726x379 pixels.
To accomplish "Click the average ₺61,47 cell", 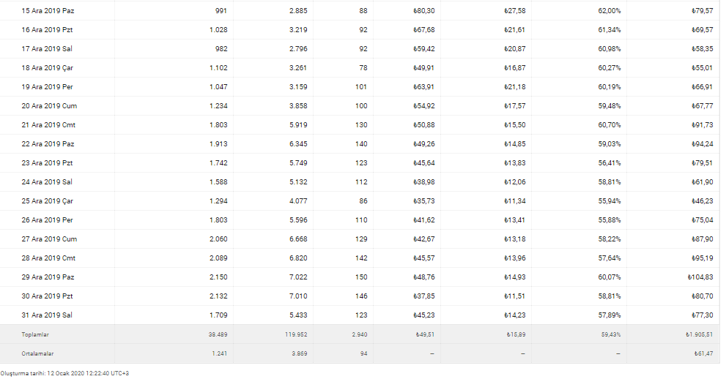I will [703, 353].
